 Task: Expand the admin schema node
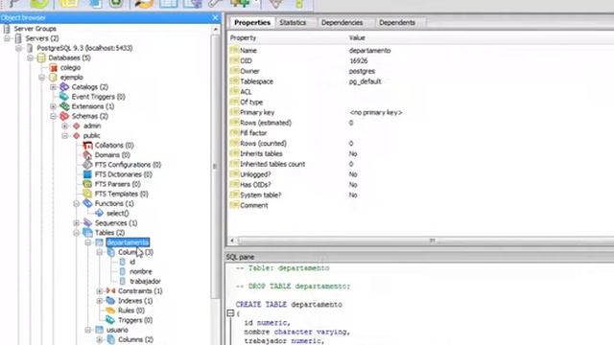pyautogui.click(x=65, y=126)
